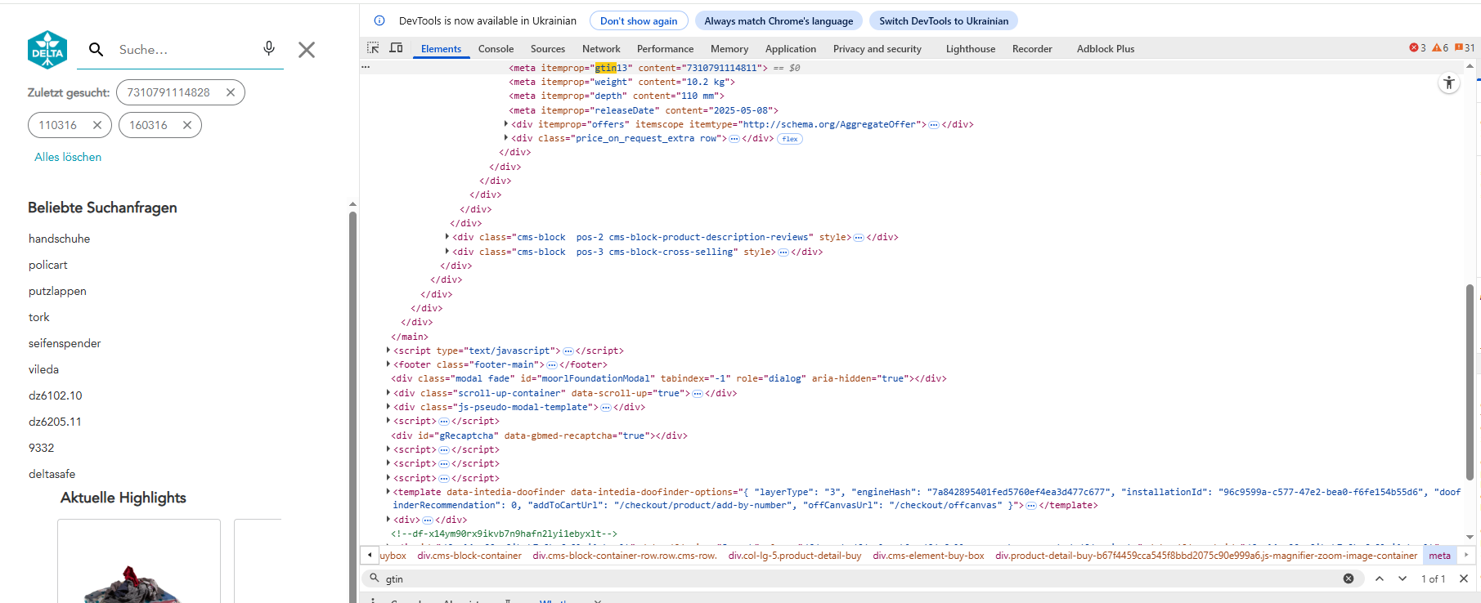The width and height of the screenshot is (1481, 603).
Task: Expand the itemprop offers div node
Action: tap(506, 124)
